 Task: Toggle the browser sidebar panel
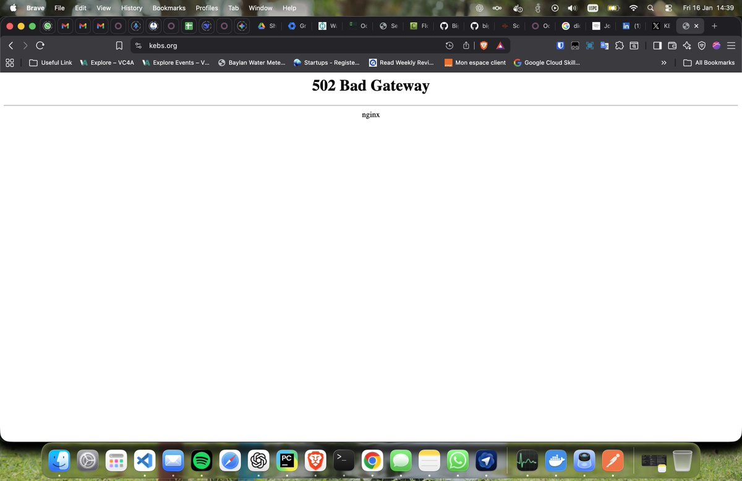click(657, 45)
